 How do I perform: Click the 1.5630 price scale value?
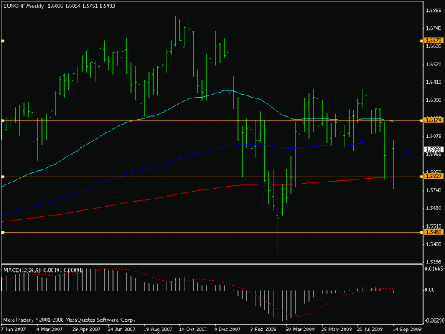pos(434,208)
